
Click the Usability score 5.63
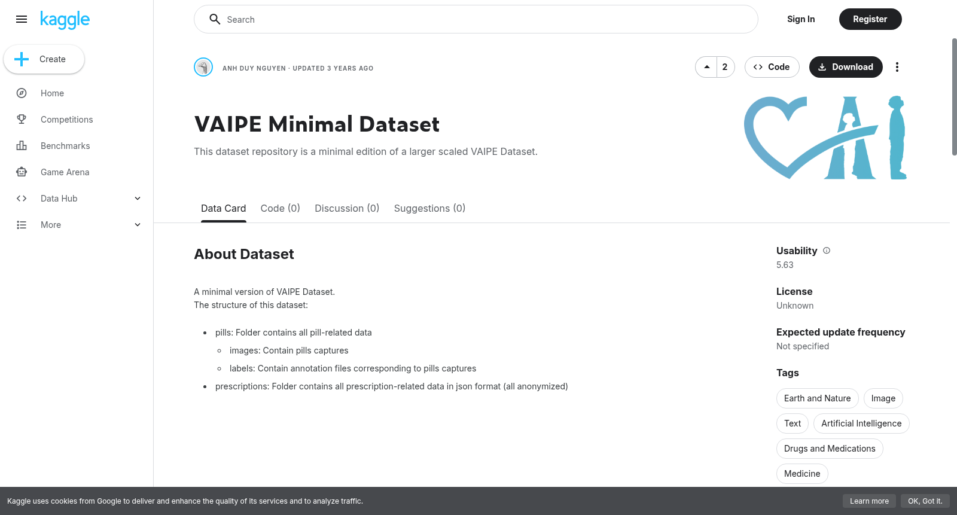[x=785, y=265]
